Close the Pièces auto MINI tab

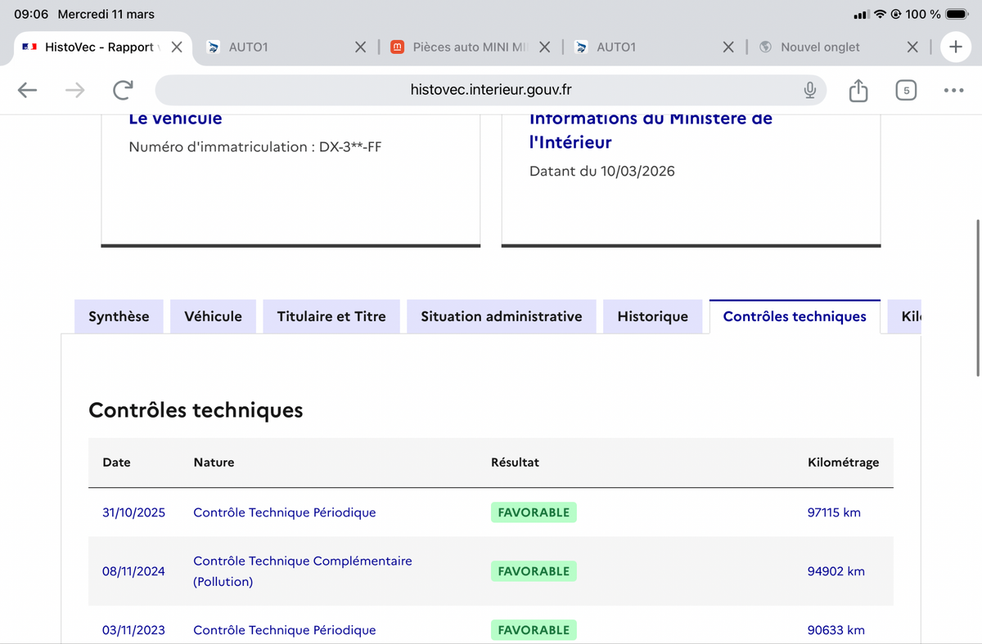[545, 47]
